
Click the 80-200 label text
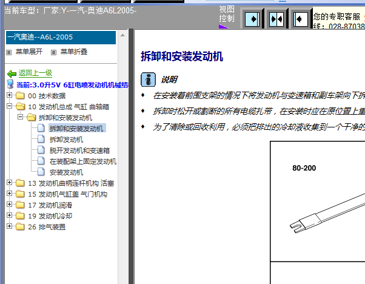304,168
